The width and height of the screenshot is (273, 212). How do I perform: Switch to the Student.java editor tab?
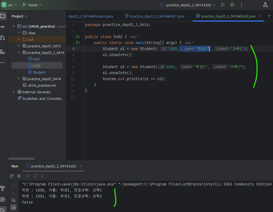90,16
